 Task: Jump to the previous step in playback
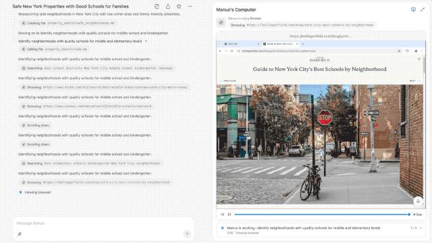222,215
